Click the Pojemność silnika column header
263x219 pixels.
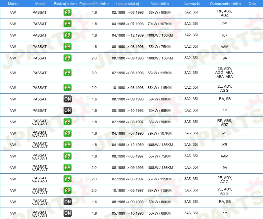[x=94, y=4]
